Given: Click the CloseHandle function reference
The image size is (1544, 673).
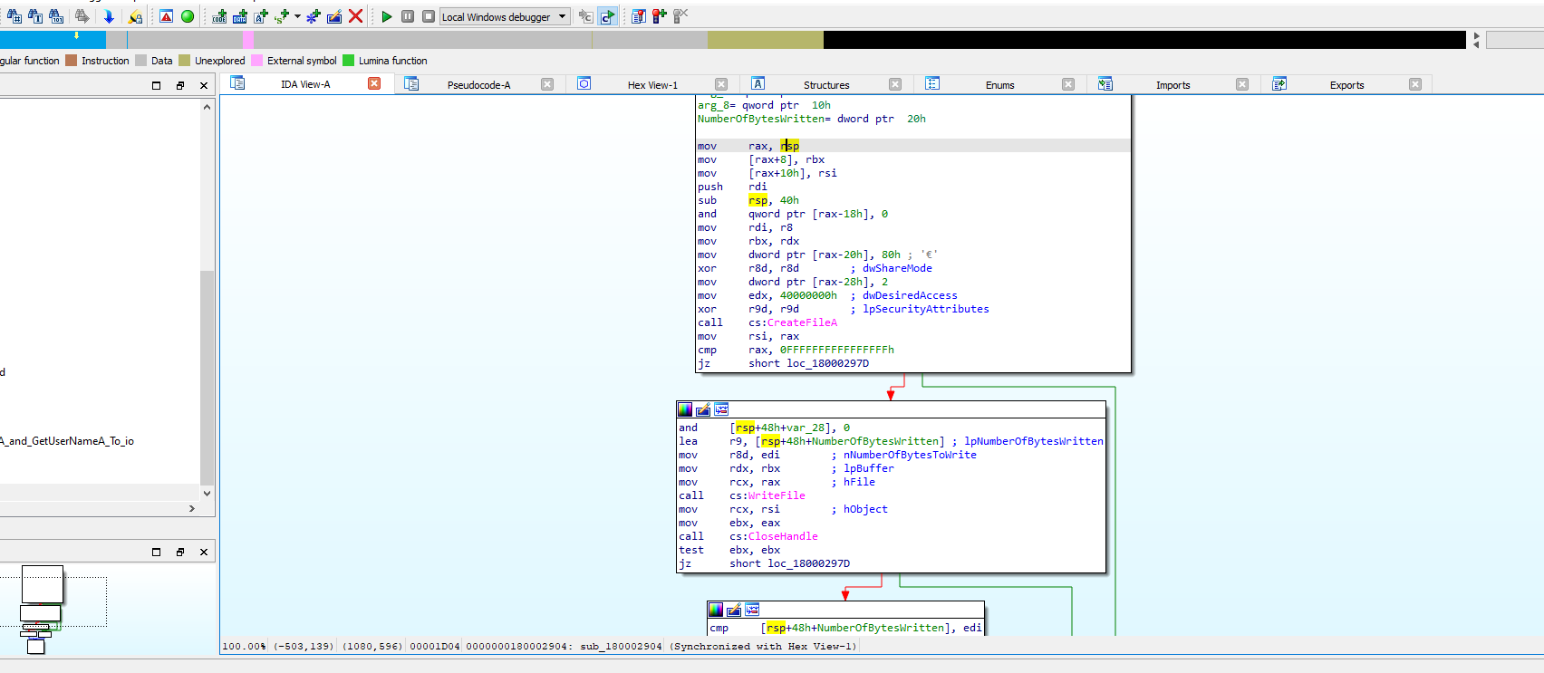Looking at the screenshot, I should (783, 536).
